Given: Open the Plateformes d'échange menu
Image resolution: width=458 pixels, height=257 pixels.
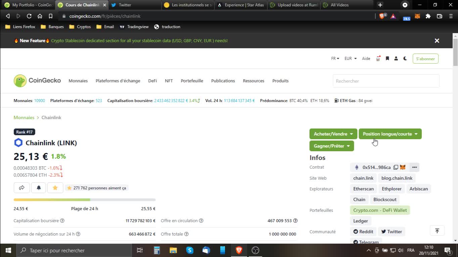Looking at the screenshot, I should tap(118, 81).
